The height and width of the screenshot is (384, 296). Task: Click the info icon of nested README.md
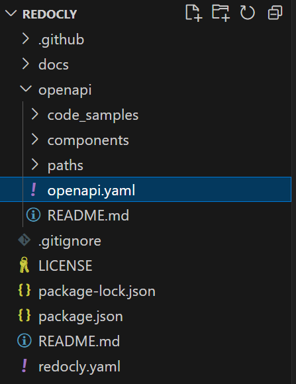click(x=33, y=215)
